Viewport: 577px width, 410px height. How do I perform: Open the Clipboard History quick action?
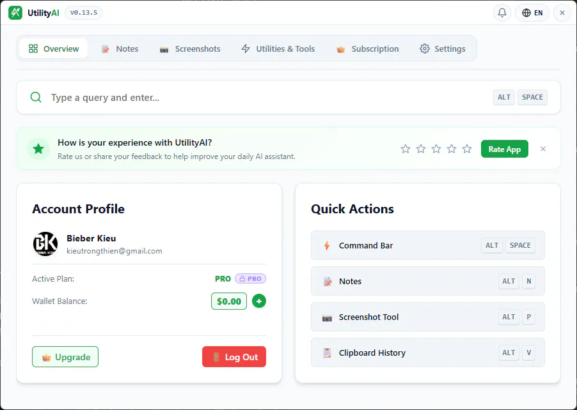pyautogui.click(x=427, y=353)
